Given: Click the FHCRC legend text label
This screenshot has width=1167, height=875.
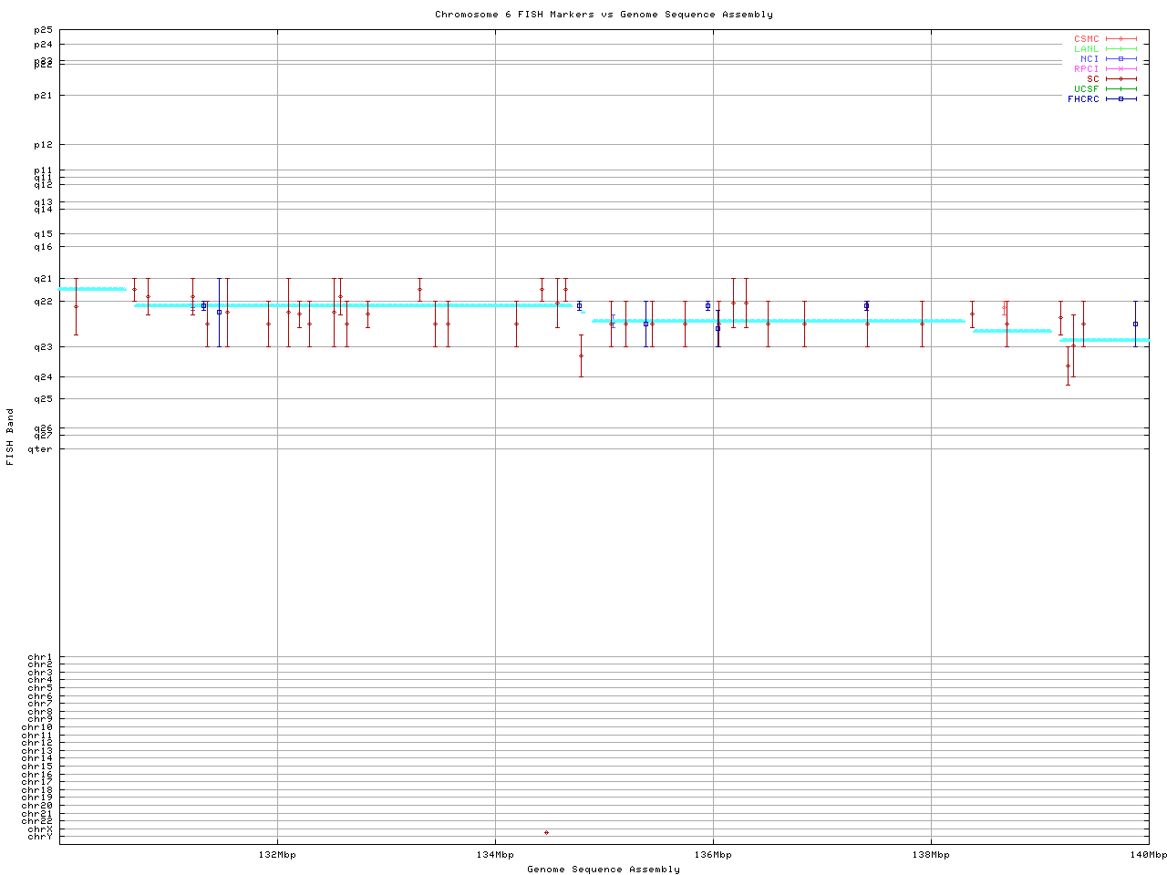Looking at the screenshot, I should tap(1083, 99).
